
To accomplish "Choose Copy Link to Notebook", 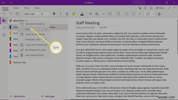I will pyautogui.click(x=34, y=45).
